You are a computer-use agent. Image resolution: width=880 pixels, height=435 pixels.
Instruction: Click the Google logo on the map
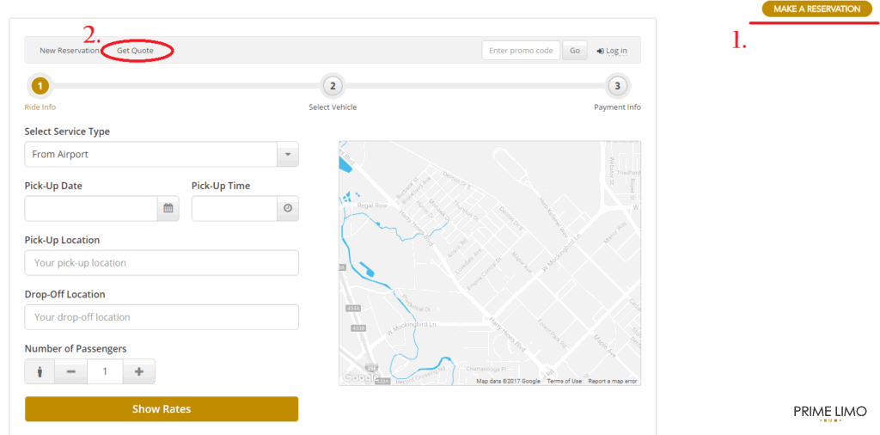point(358,377)
